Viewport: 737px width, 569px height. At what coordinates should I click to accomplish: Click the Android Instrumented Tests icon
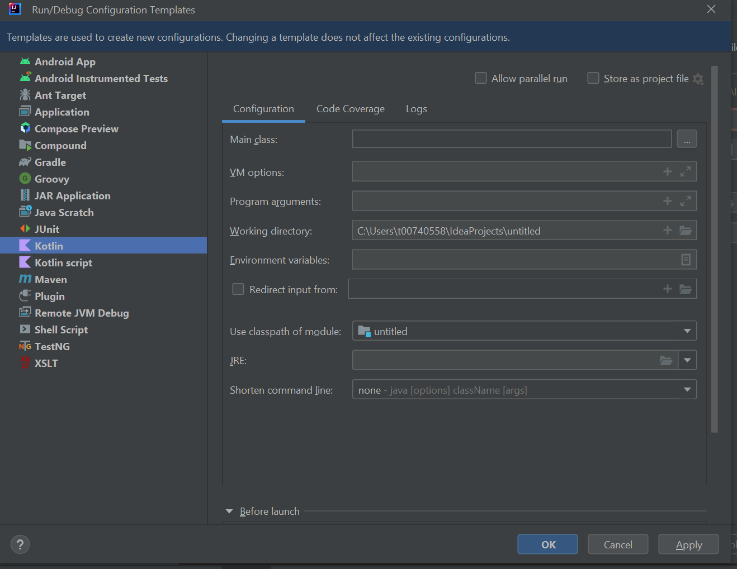pos(25,78)
